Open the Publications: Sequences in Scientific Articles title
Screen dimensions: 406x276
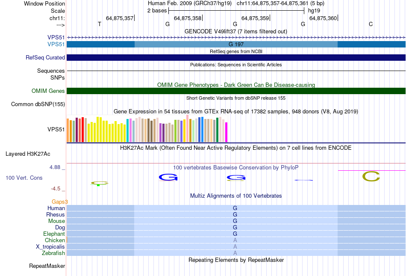tap(236, 65)
